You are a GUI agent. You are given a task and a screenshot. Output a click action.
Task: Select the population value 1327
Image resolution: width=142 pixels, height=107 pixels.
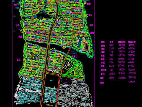112,48
